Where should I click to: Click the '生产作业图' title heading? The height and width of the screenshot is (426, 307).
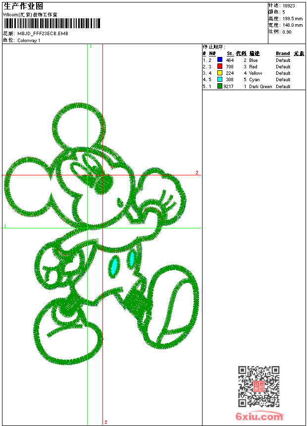pos(23,6)
